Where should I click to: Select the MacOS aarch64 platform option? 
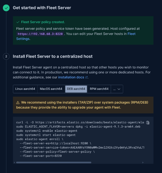point(51,89)
